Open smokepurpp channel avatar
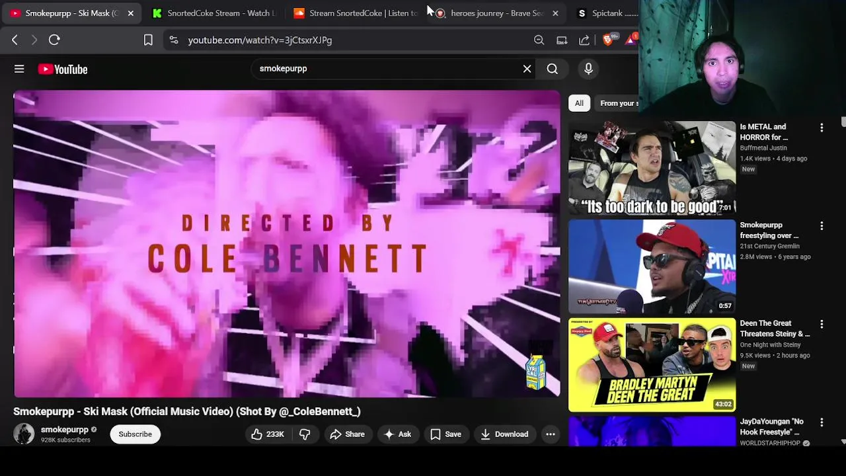Image resolution: width=846 pixels, height=476 pixels. tap(24, 434)
